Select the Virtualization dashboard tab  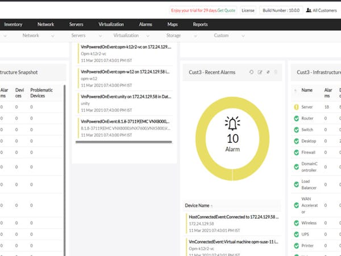tap(126, 35)
